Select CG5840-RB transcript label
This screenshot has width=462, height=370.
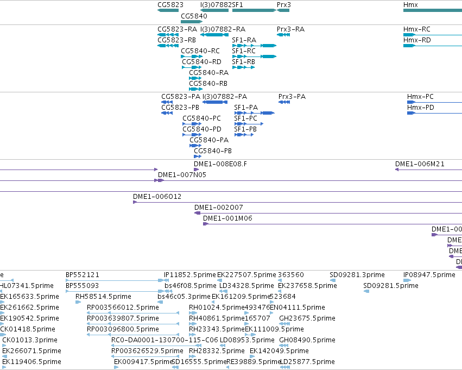(x=208, y=84)
